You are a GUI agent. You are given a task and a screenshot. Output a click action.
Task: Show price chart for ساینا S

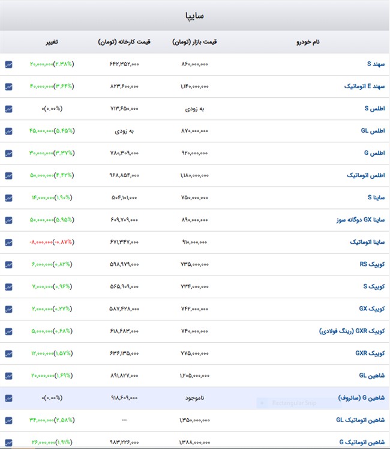[x=8, y=197]
